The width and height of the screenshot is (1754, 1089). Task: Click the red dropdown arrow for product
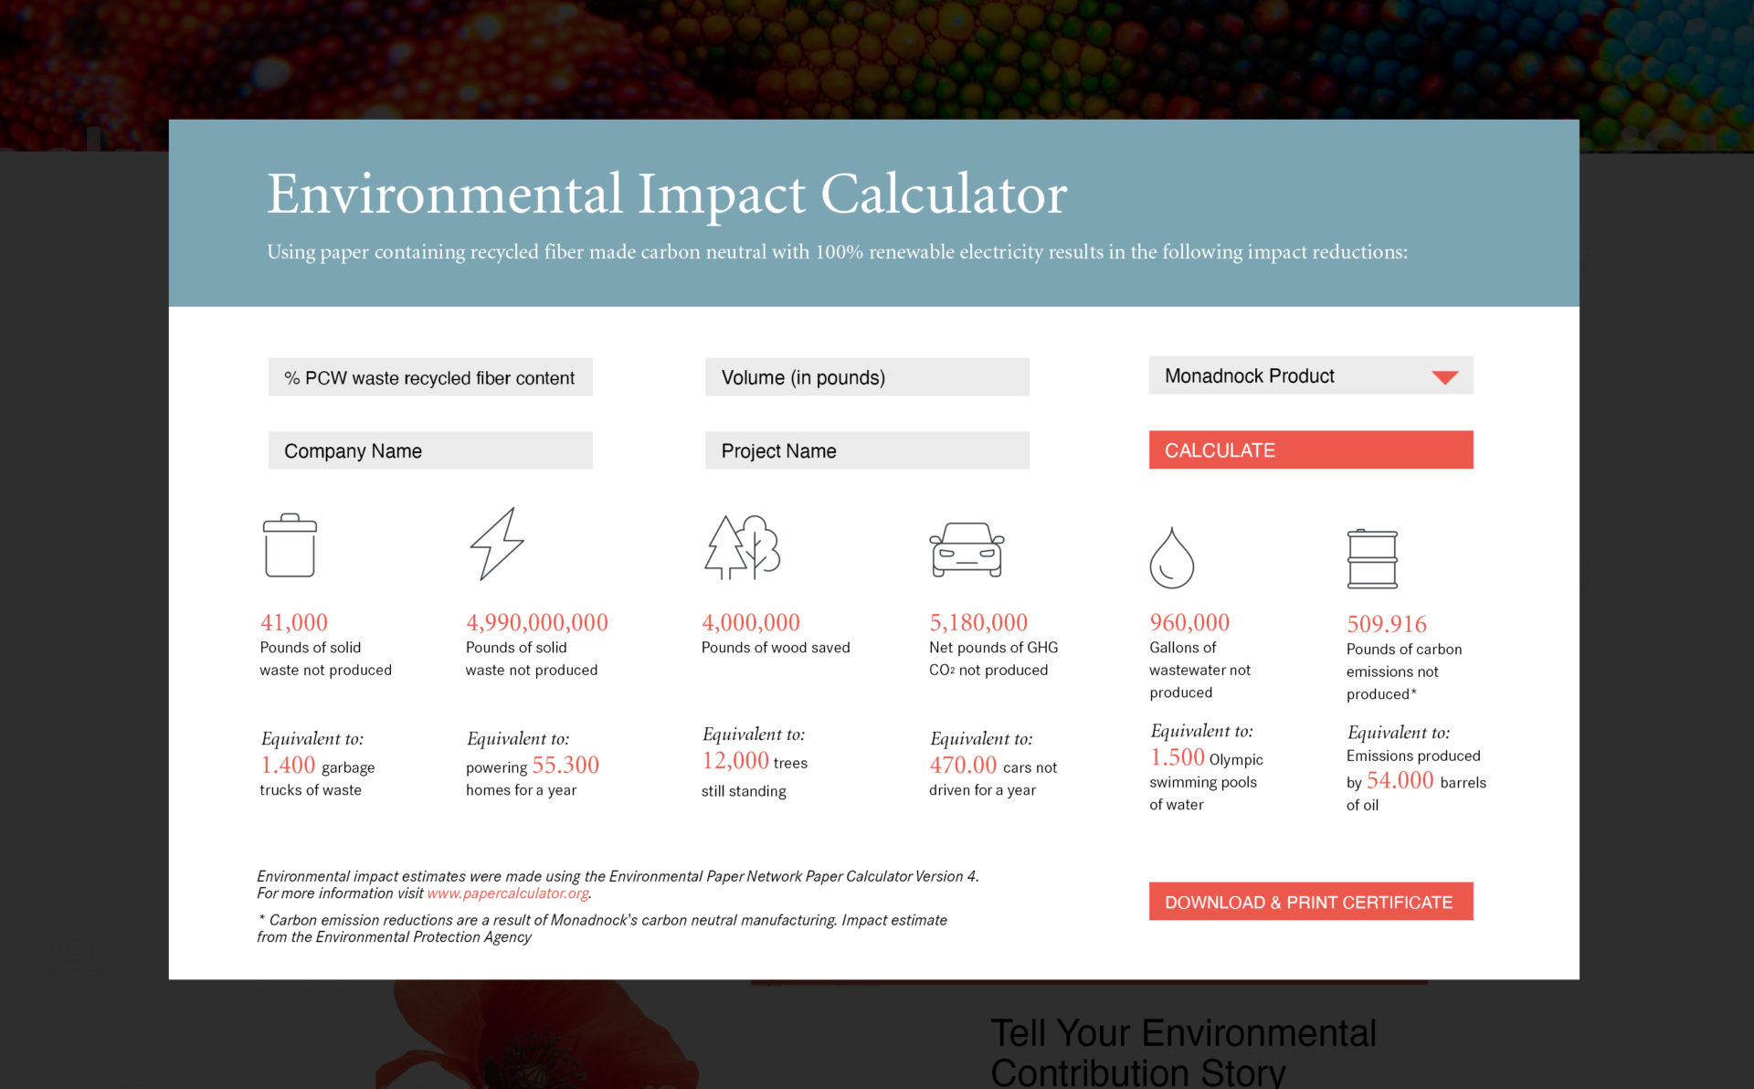pos(1445,377)
